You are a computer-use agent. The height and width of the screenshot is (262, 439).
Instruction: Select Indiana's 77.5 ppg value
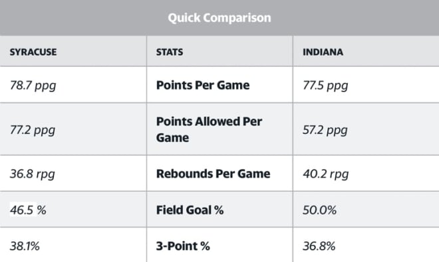[325, 86]
